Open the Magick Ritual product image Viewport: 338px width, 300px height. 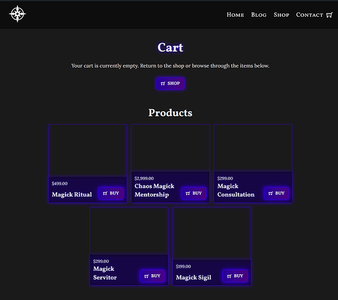coord(88,151)
